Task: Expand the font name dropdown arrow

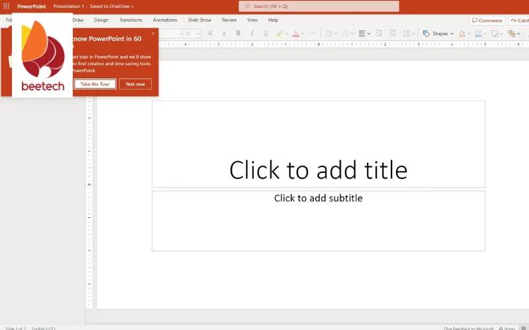Action: click(181, 34)
